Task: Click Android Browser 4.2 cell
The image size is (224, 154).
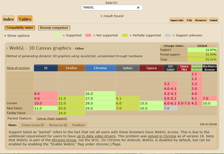Action: point(197,103)
